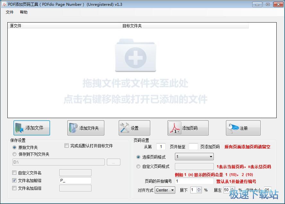Enable 自定义文件名 option
Screen dimensions: 285x204
click(14, 172)
